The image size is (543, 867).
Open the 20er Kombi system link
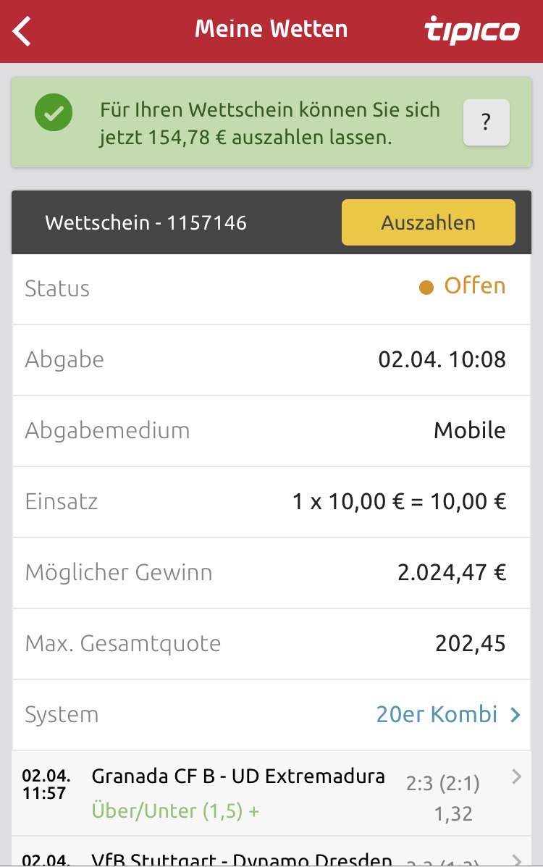(437, 715)
